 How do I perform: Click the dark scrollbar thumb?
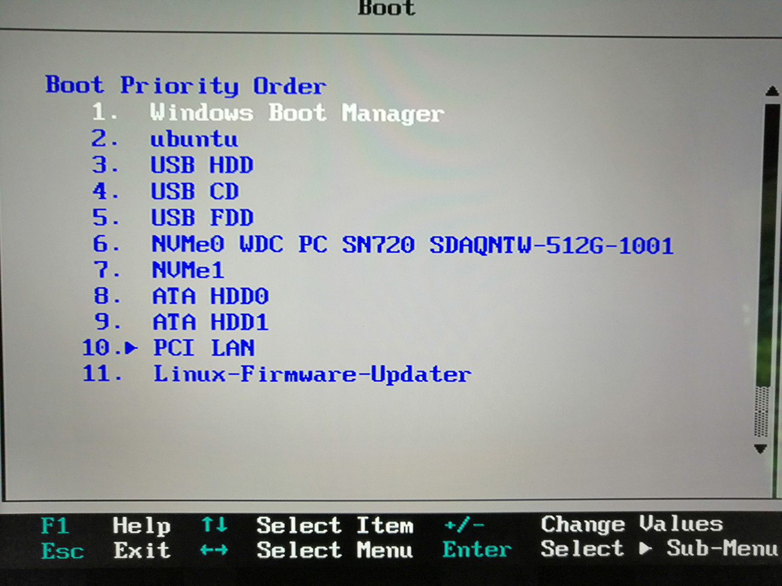pyautogui.click(x=767, y=245)
